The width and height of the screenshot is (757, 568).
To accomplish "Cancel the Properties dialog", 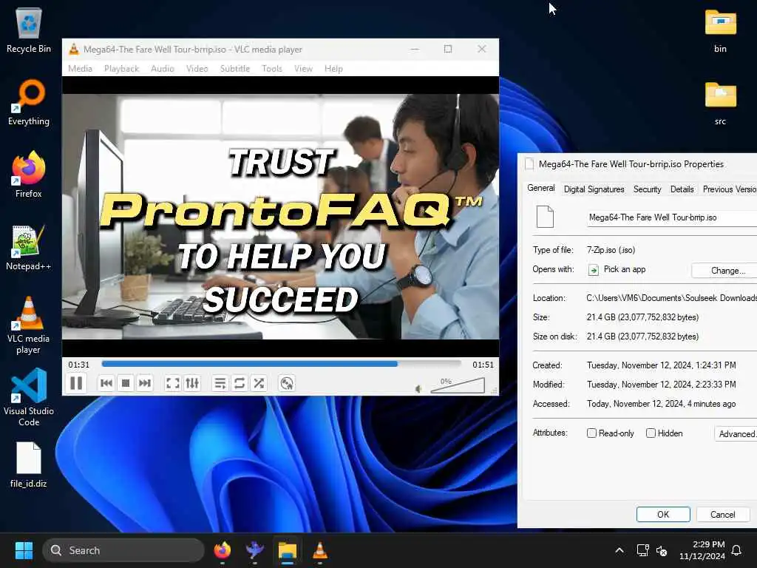I will (x=723, y=515).
